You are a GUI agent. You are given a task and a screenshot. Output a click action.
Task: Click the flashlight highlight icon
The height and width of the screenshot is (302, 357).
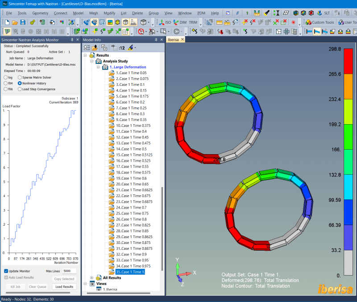click(x=266, y=13)
